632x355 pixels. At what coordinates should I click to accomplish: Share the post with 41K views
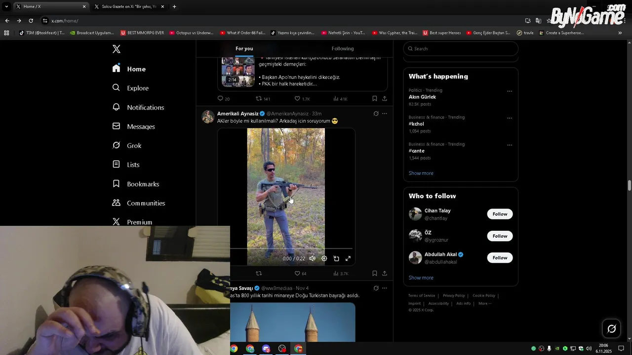385,99
